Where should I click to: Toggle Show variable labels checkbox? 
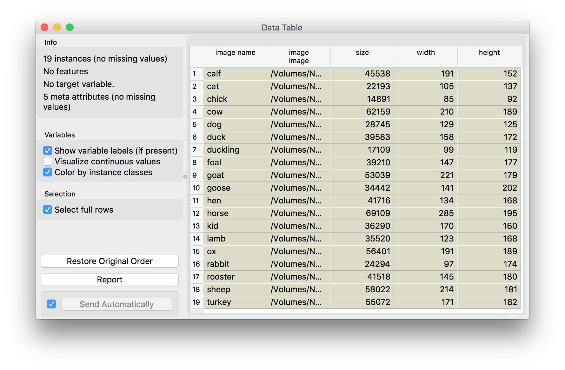[x=48, y=150]
